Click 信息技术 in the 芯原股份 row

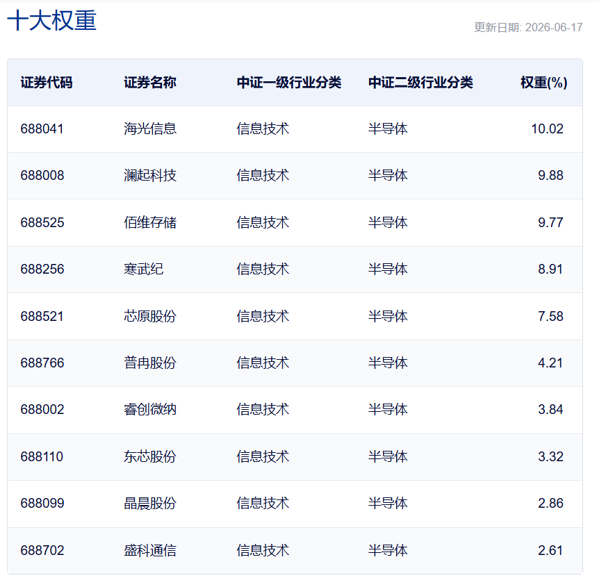point(263,317)
